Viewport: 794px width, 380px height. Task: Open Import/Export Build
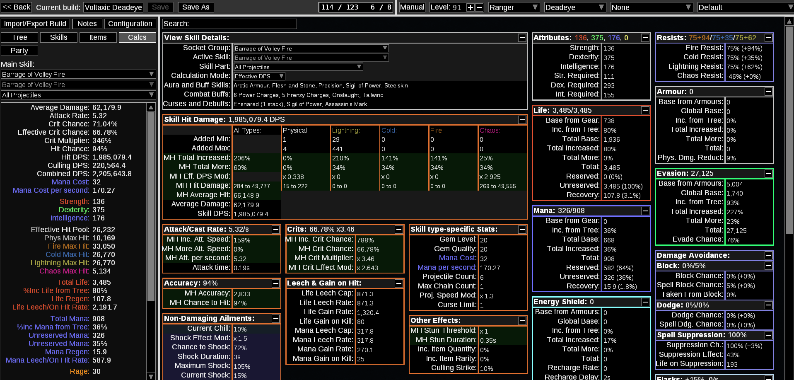35,24
